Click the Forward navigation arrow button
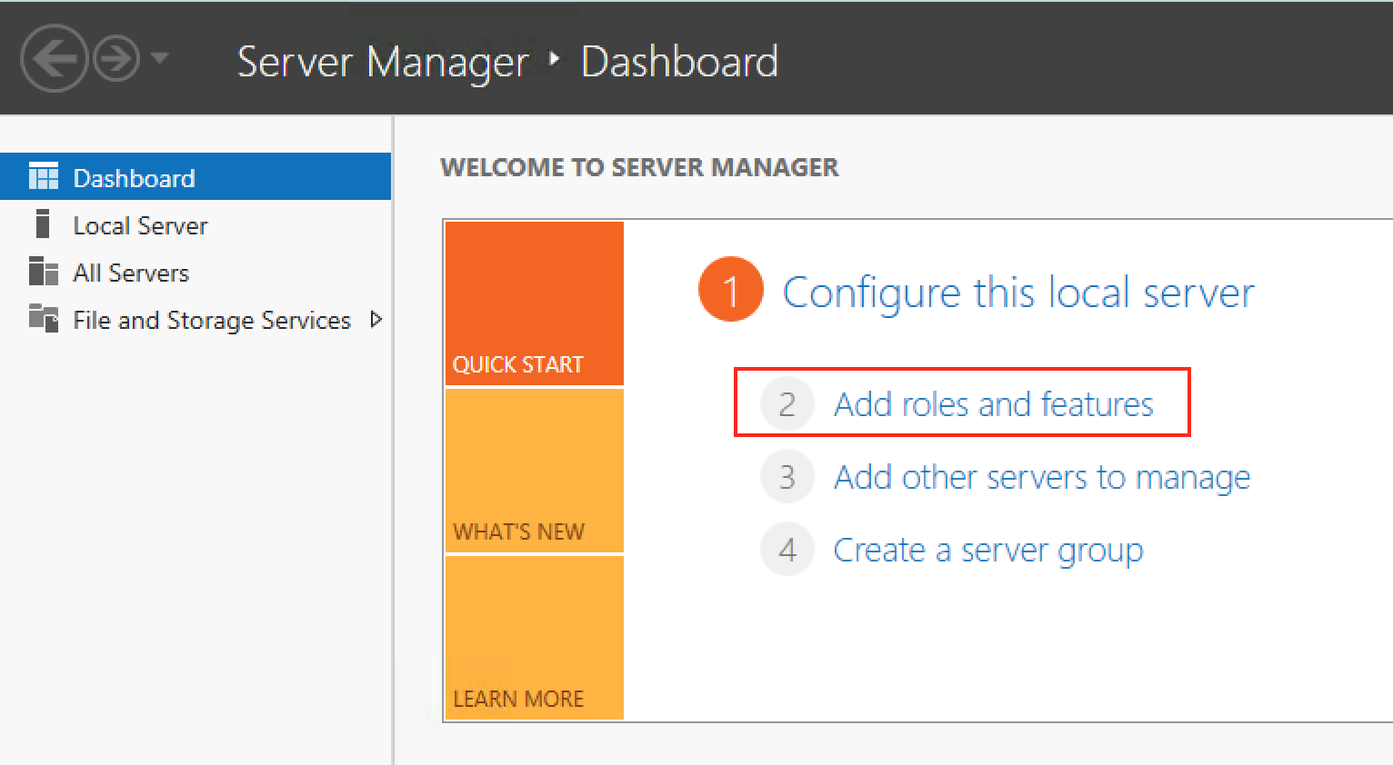The height and width of the screenshot is (765, 1393). pos(116,59)
